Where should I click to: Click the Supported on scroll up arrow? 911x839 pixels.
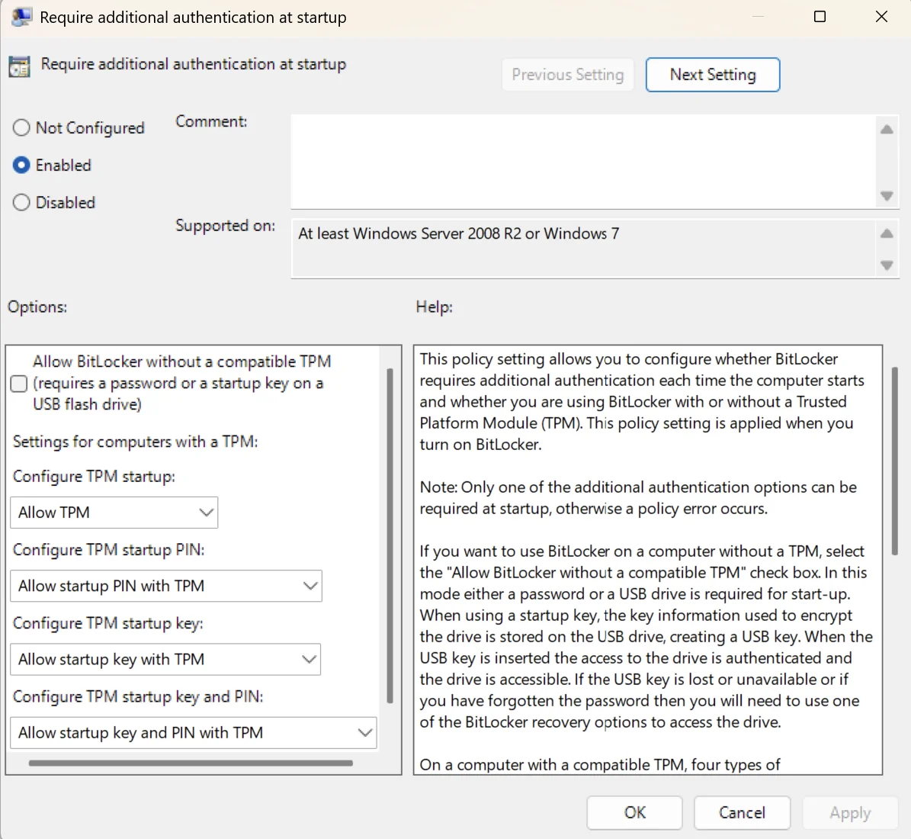(887, 233)
